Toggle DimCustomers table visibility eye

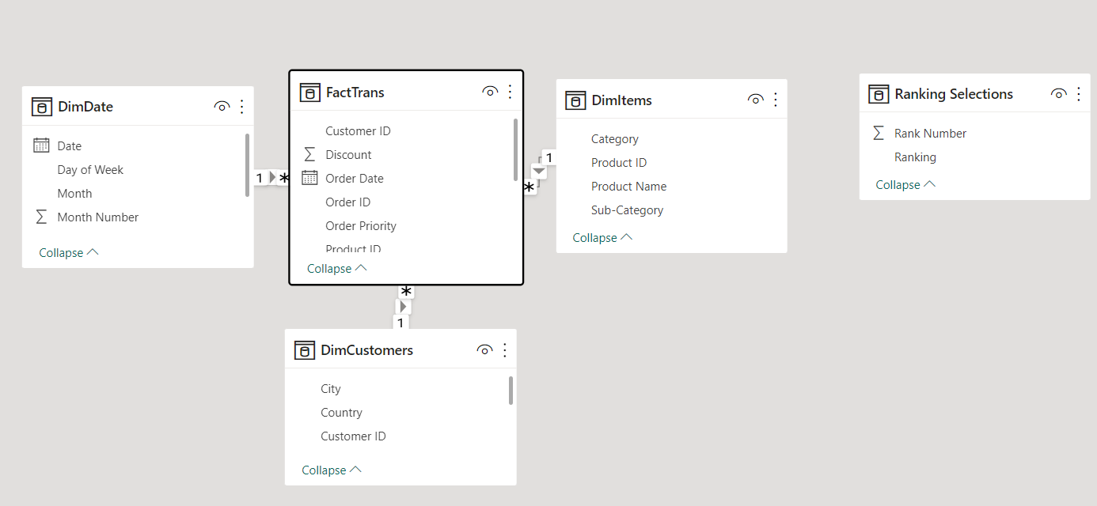[485, 350]
